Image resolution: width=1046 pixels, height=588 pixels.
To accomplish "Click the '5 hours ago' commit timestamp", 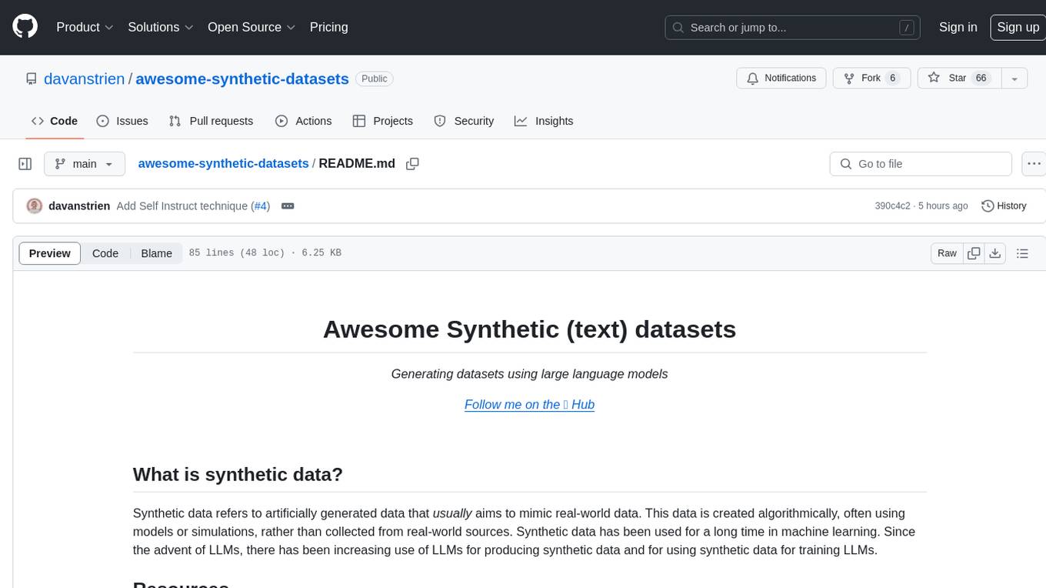I will tap(943, 206).
